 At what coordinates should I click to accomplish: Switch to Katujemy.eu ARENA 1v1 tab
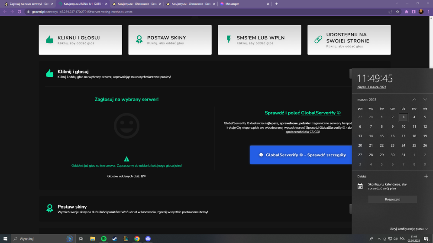[82, 4]
